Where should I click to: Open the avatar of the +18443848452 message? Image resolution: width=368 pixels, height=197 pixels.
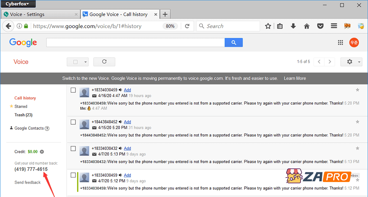(x=84, y=124)
